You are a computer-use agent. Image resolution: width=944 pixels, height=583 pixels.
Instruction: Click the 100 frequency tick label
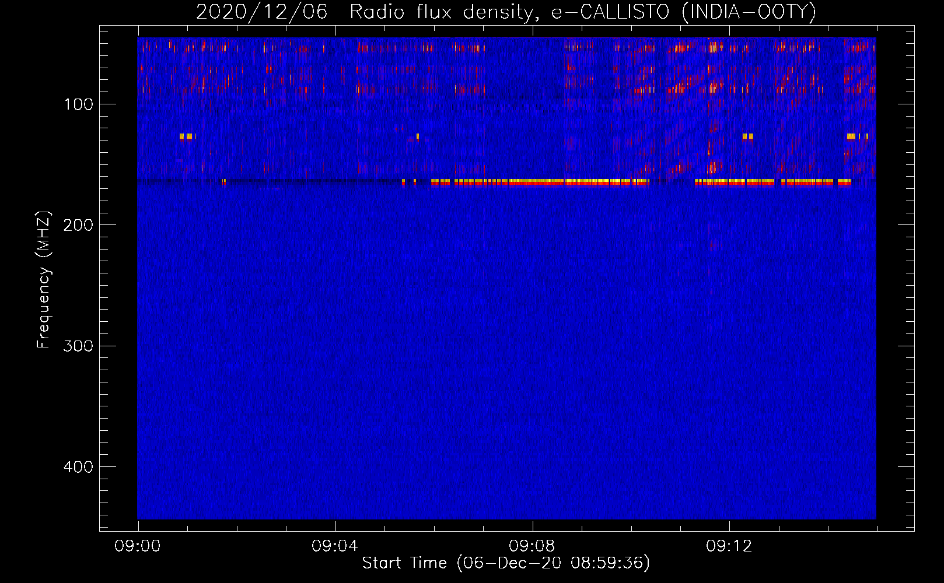(79, 104)
